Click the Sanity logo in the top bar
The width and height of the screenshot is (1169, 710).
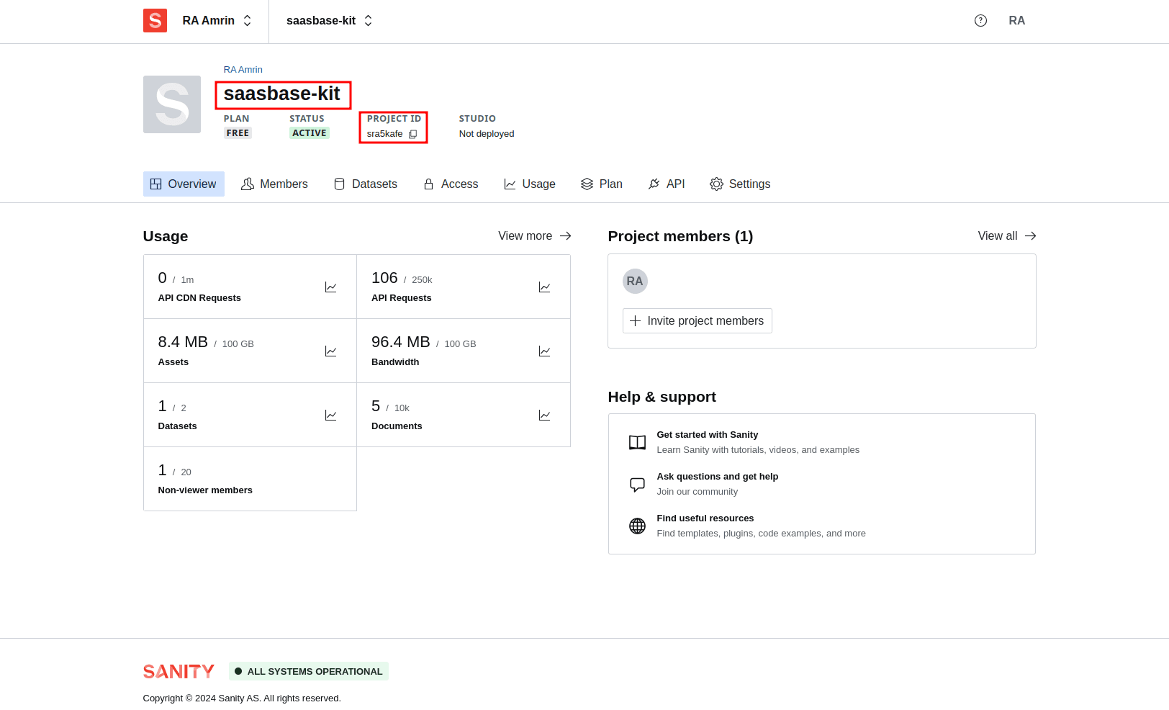coord(155,20)
